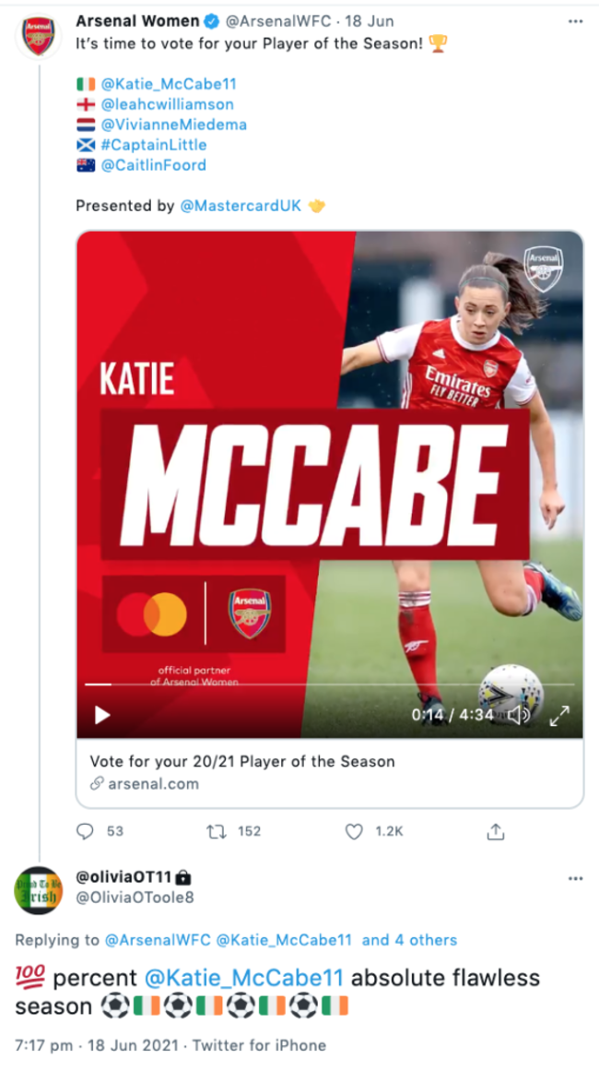This screenshot has width=599, height=1071.
Task: Open reply on Arsenal Women tweet
Action: (86, 831)
